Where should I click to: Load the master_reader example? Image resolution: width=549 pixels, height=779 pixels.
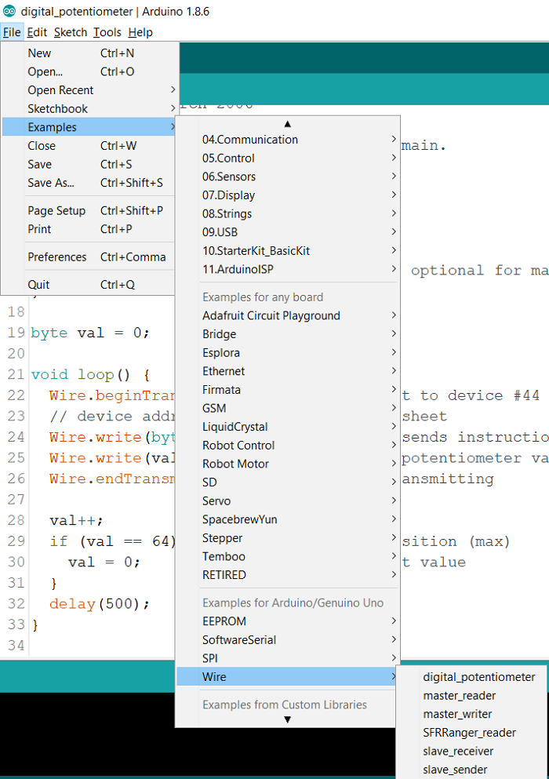(x=471, y=696)
